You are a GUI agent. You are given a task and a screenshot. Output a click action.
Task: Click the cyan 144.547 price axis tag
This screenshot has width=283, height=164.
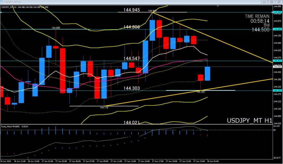point(278,61)
